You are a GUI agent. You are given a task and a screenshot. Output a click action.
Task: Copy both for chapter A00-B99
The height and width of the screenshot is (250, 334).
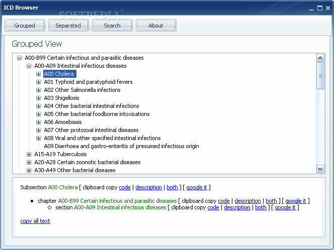(271, 201)
